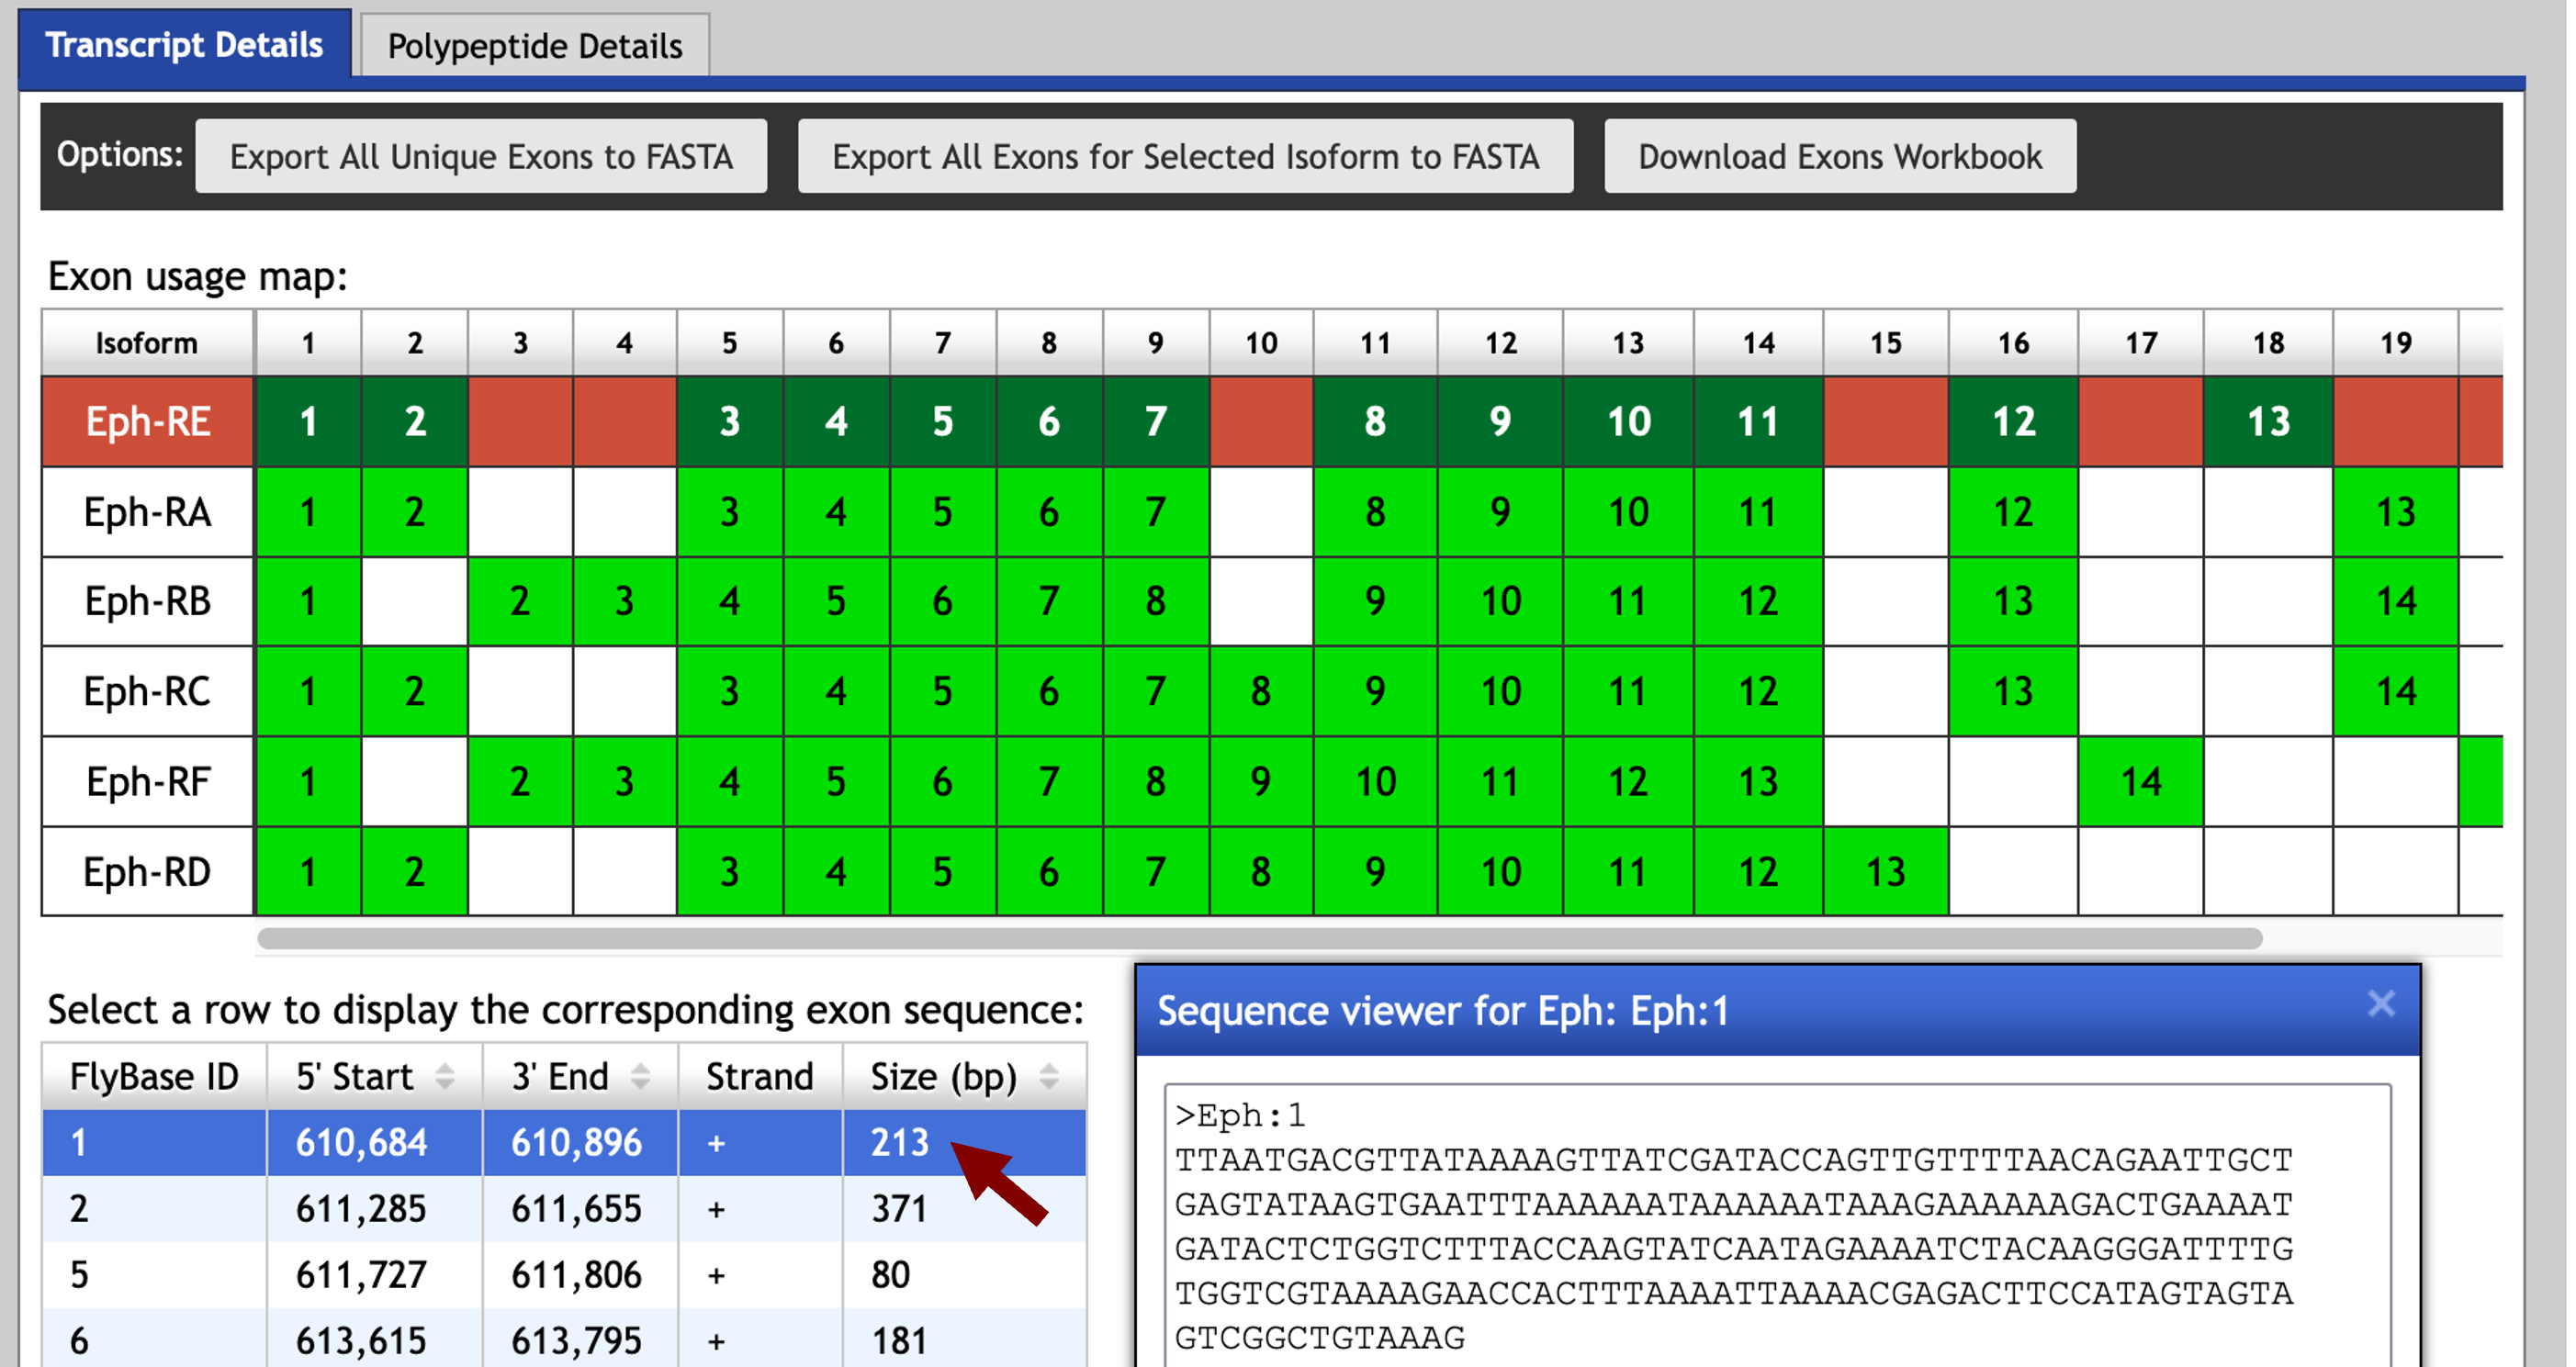The image size is (2576, 1367).
Task: Select the Eph-RE isoform row label
Action: [x=148, y=422]
